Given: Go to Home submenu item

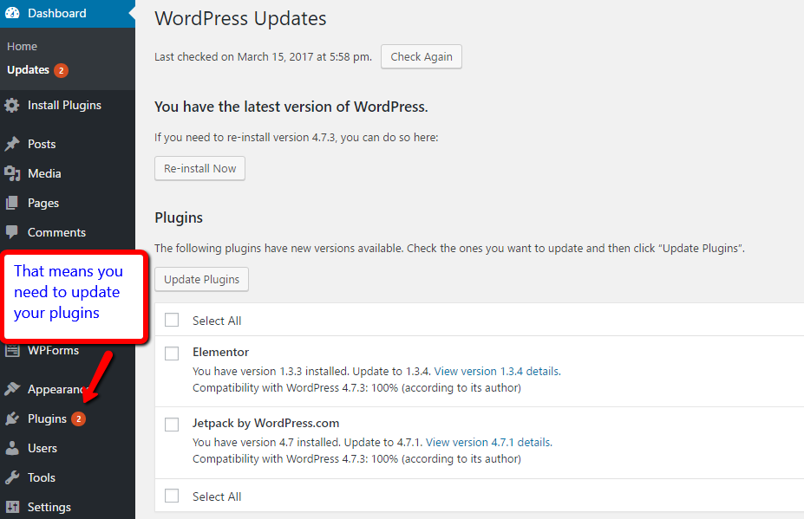Looking at the screenshot, I should pyautogui.click(x=22, y=47).
